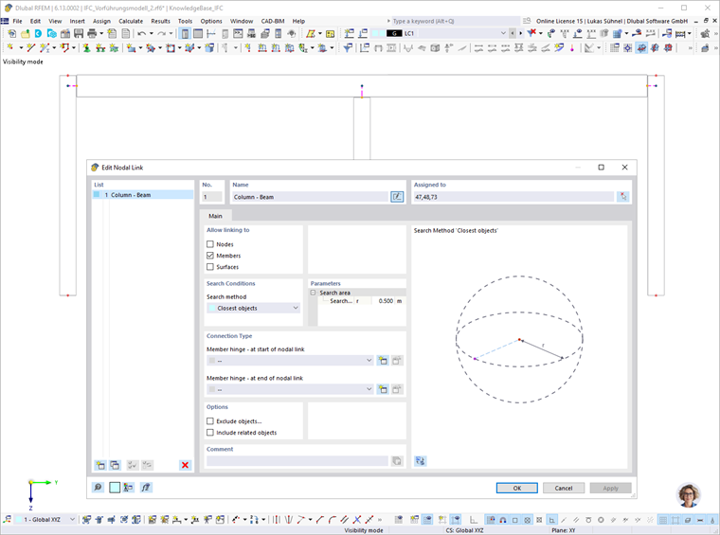
Task: Open the Help menu
Action: coord(299,21)
